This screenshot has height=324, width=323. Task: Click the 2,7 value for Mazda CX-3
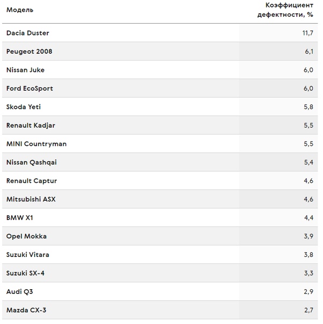point(309,310)
